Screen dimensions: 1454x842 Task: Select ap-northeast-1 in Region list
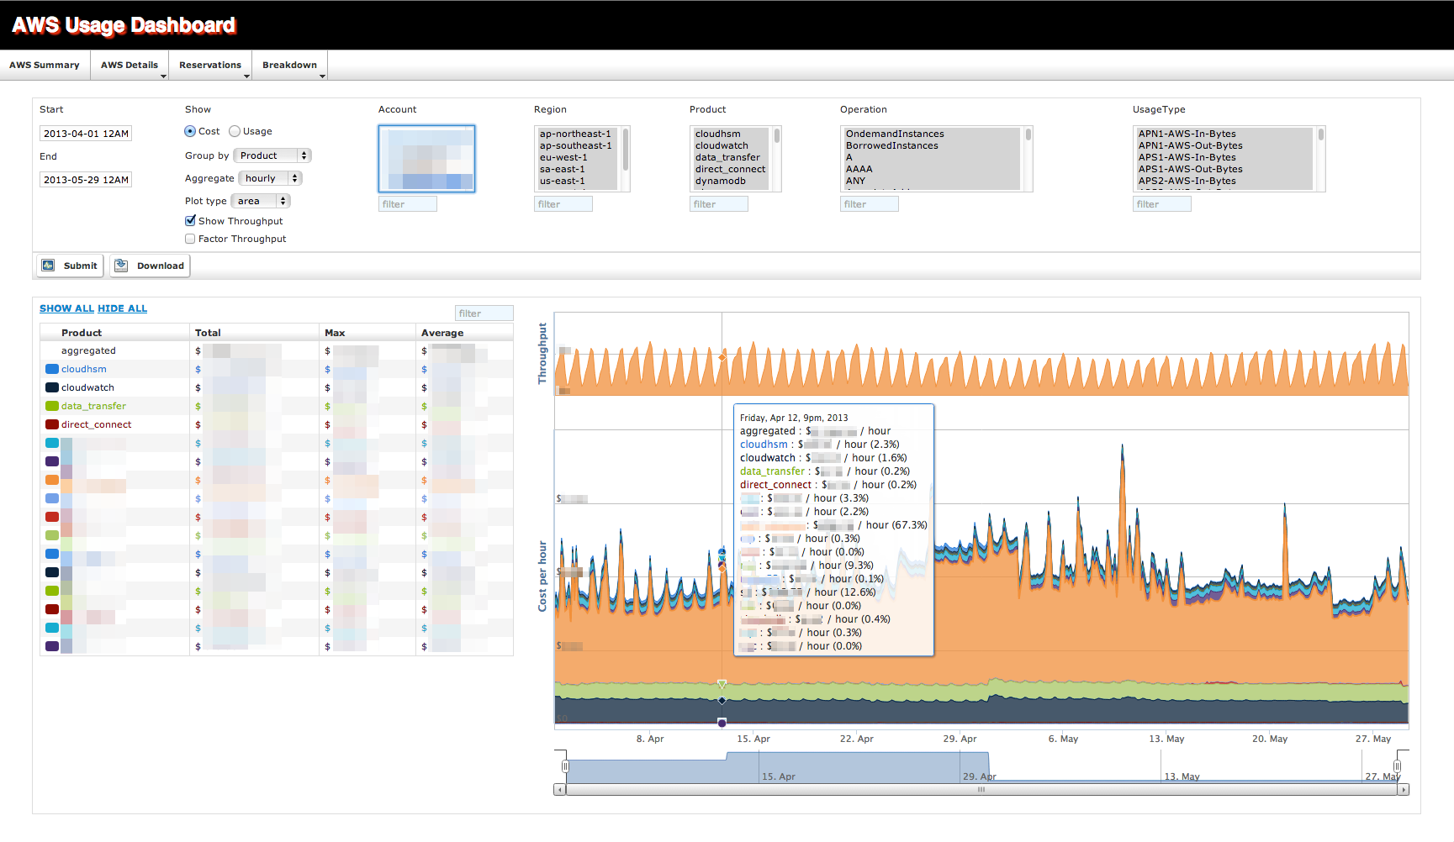tap(575, 134)
